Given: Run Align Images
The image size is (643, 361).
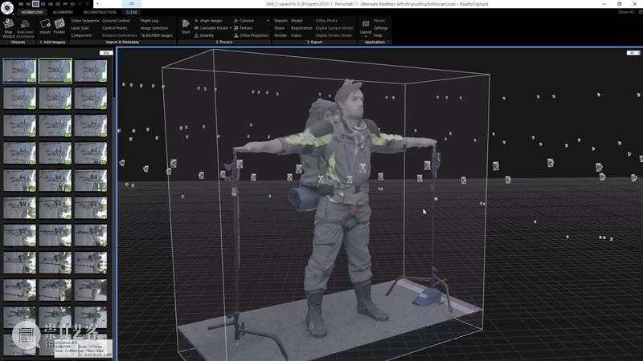Looking at the screenshot, I should (x=208, y=21).
